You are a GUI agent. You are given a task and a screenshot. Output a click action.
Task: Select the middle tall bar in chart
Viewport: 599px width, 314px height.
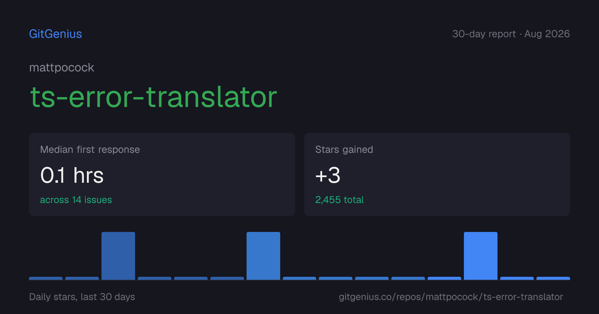263,256
